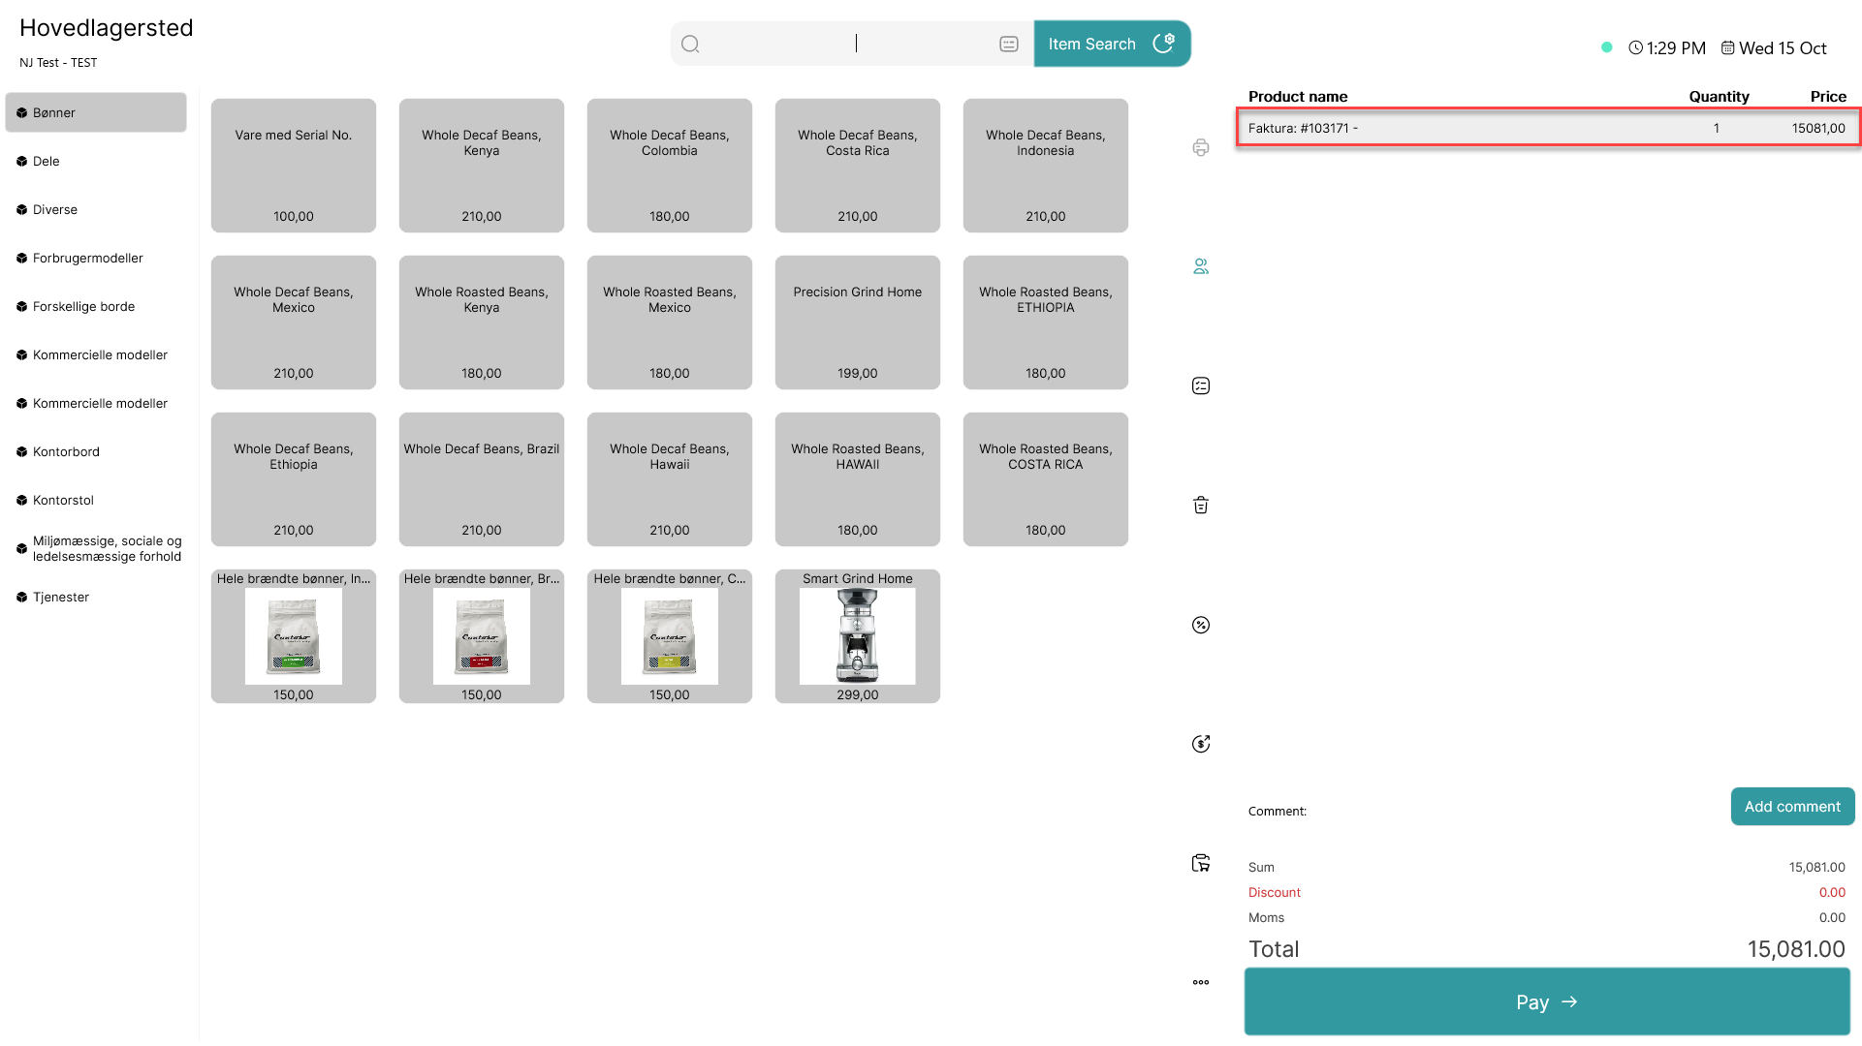Screen dimensions: 1862x1046
Task: Click the box icon beside Diverse
Action: [21, 209]
